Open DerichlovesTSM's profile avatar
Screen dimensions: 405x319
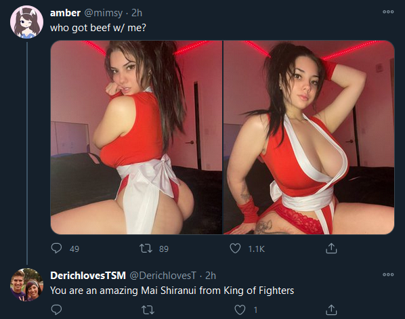click(26, 284)
